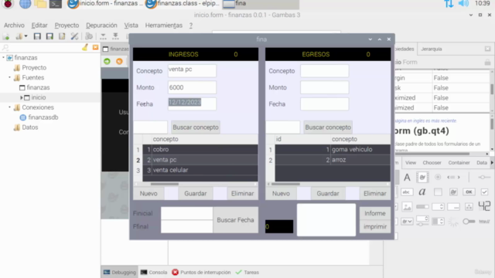
Task: Click the project properties notebook icon
Action: pyautogui.click(x=62, y=36)
